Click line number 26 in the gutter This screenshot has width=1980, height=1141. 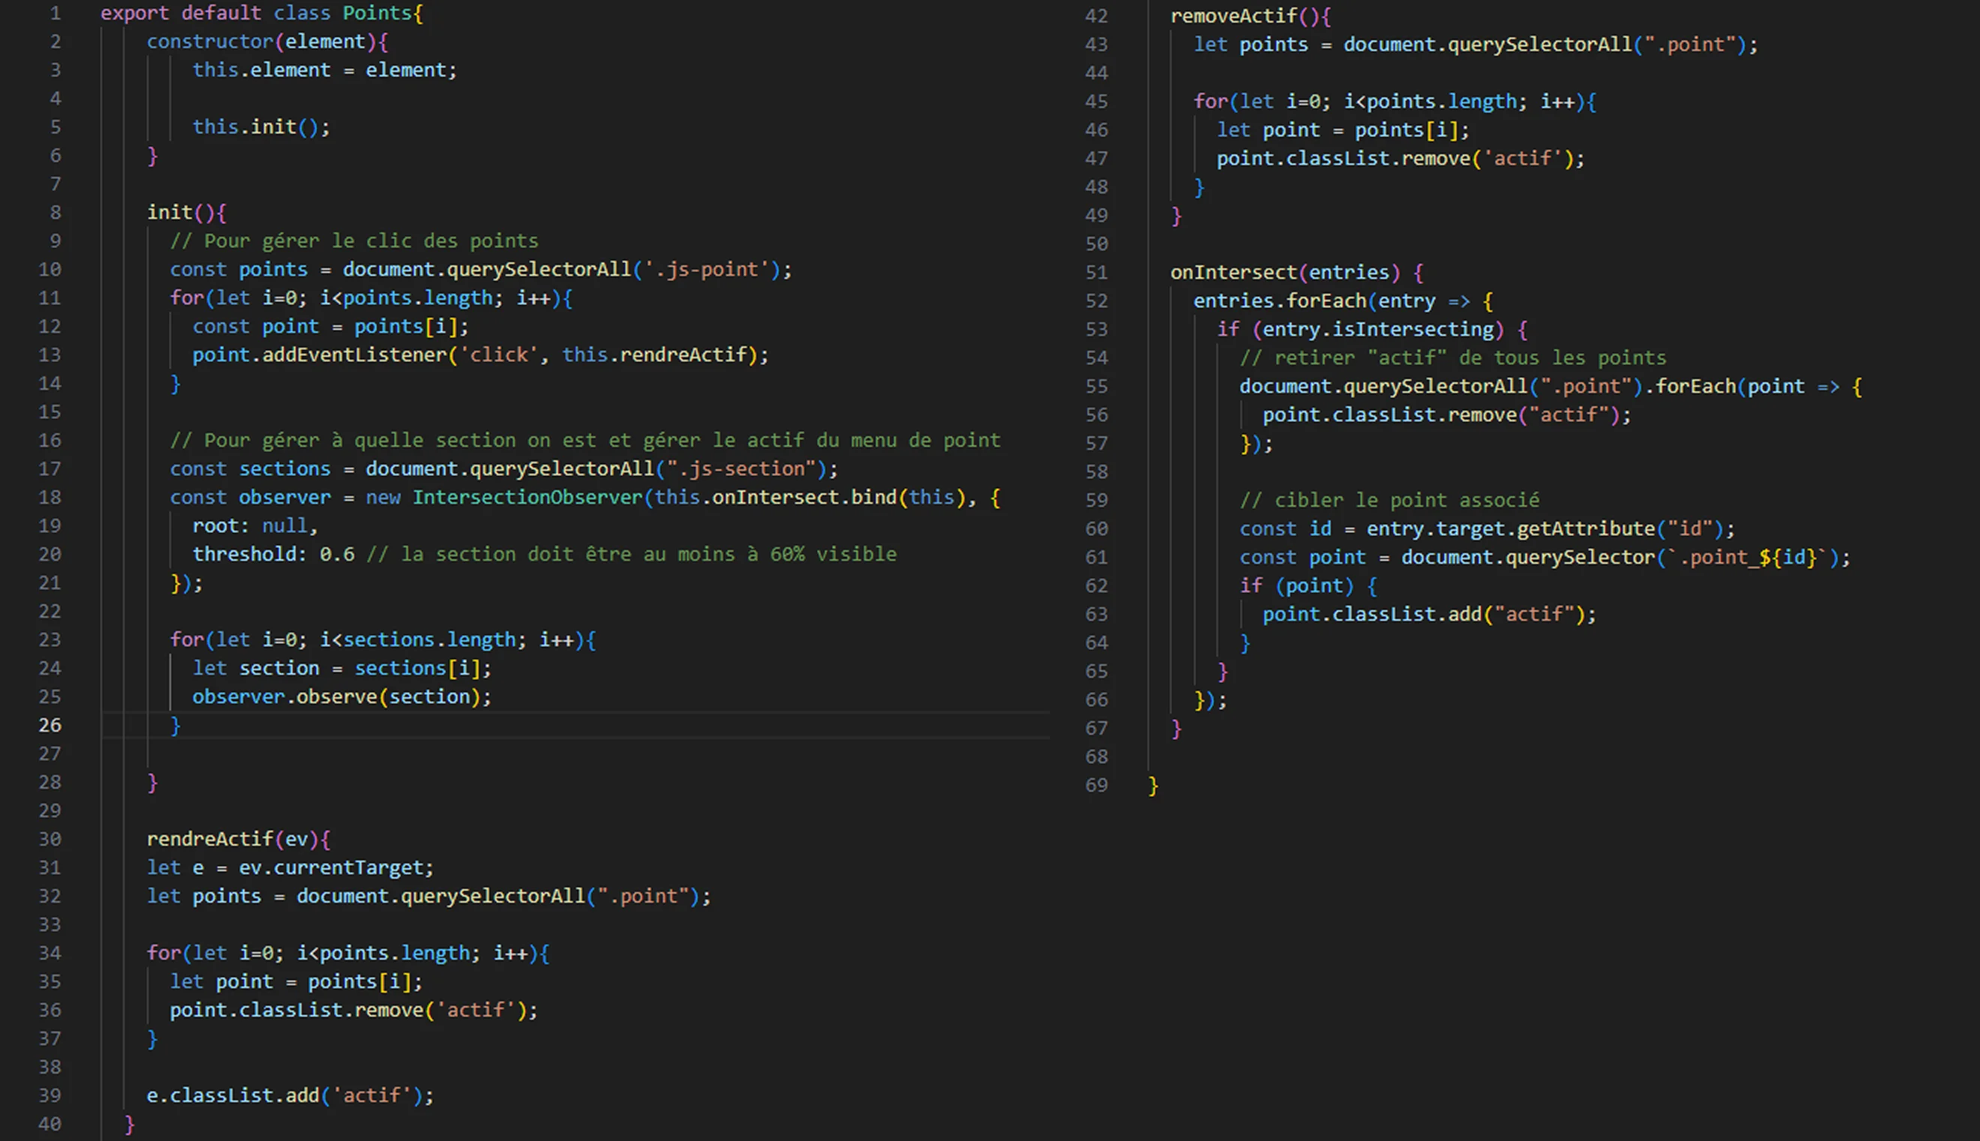point(49,725)
